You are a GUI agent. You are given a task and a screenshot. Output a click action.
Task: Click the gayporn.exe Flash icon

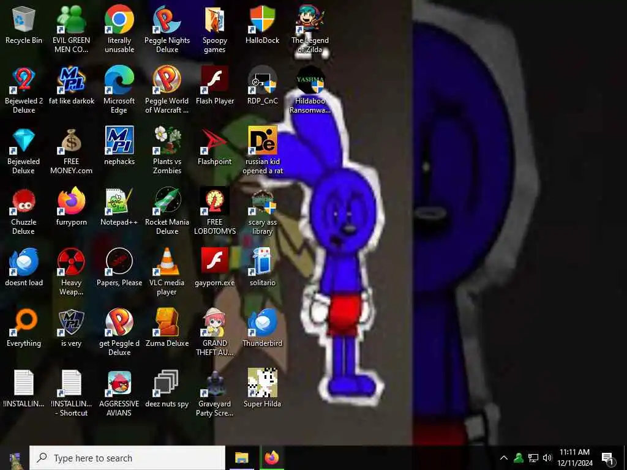(x=215, y=262)
